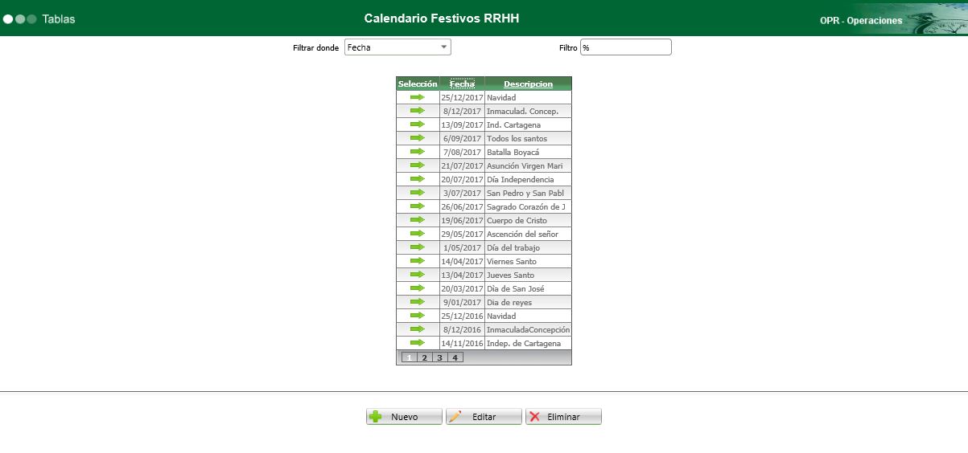Click the date cell 29/05/2017
The height and width of the screenshot is (453, 968).
(x=462, y=234)
